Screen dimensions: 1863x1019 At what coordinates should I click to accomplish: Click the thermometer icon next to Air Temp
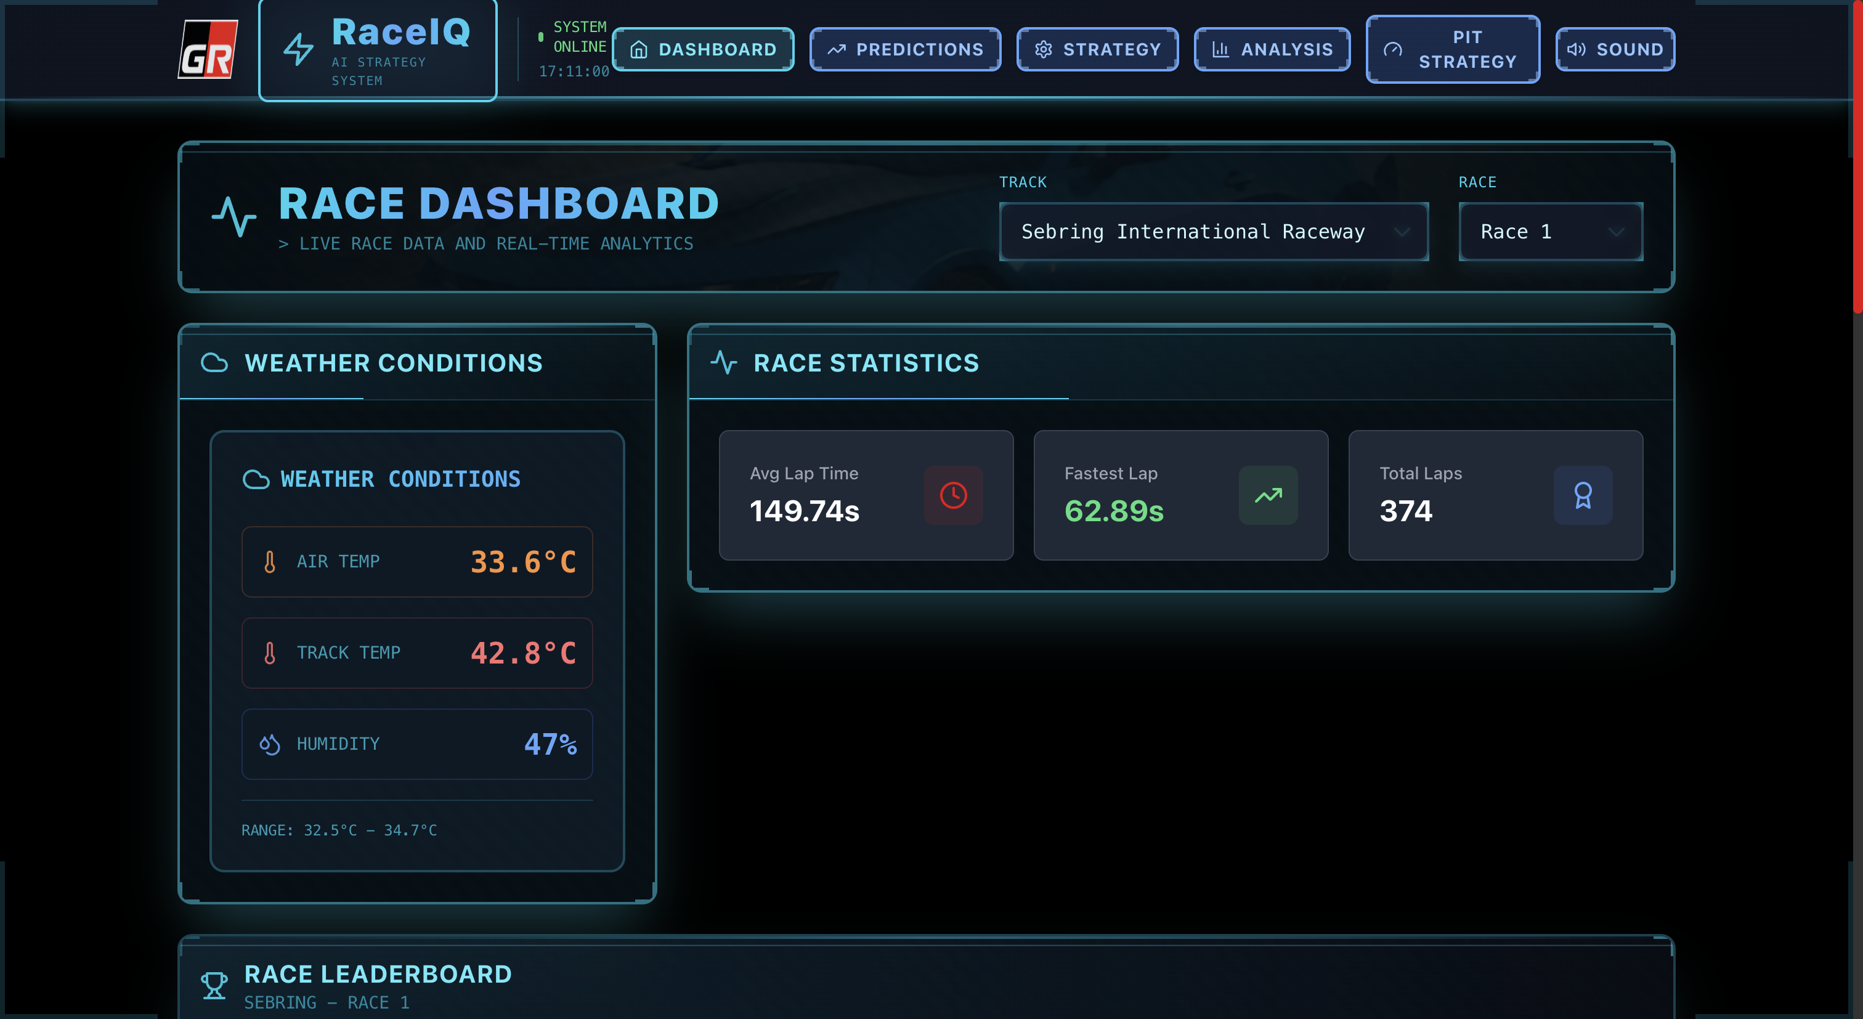click(x=270, y=562)
